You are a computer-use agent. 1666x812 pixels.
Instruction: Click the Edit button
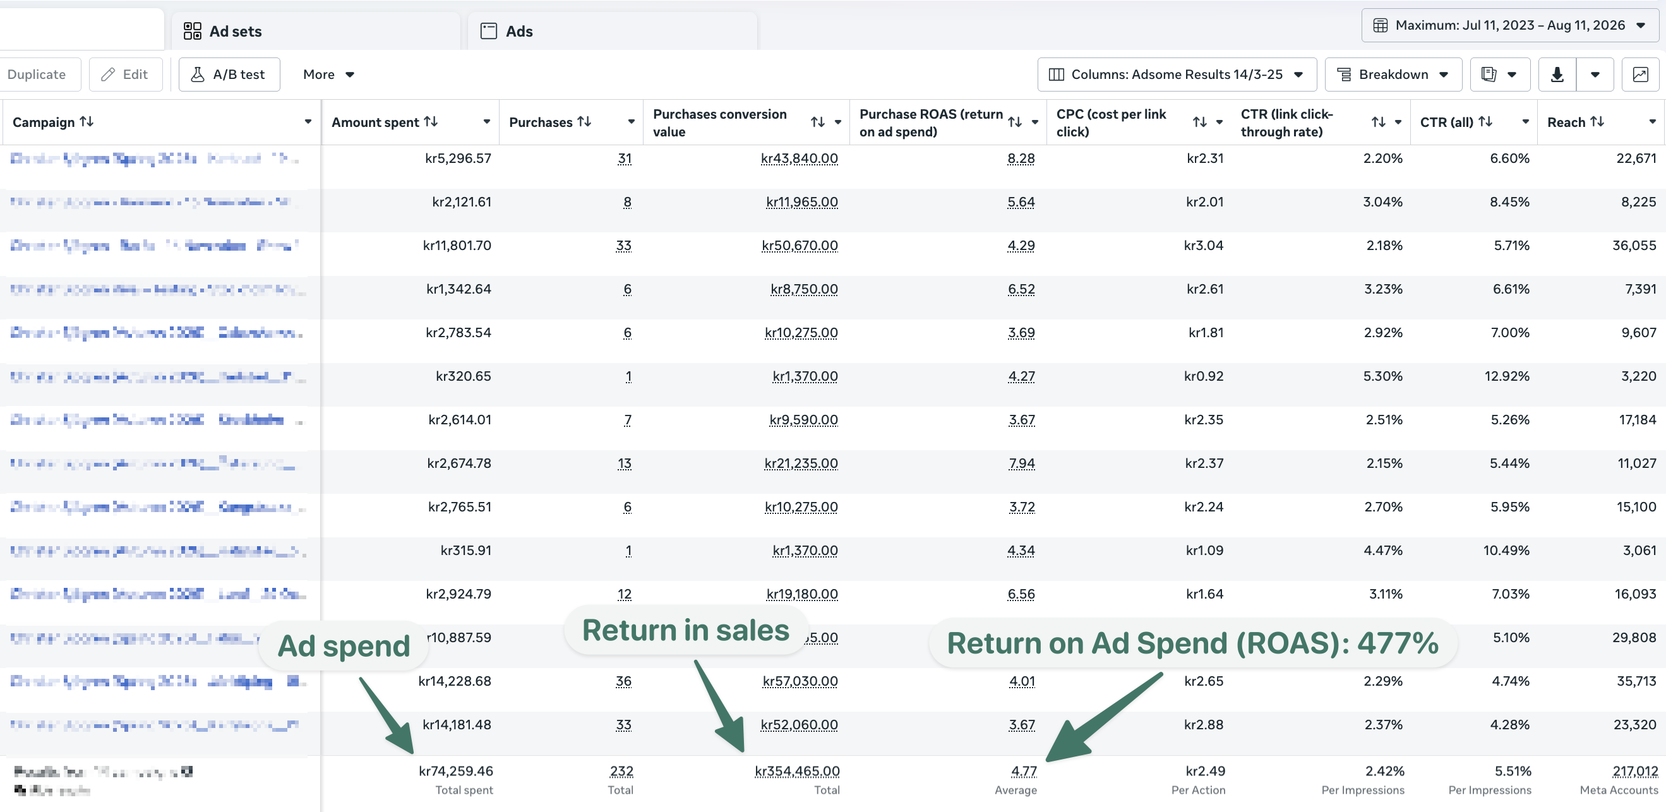pyautogui.click(x=126, y=75)
